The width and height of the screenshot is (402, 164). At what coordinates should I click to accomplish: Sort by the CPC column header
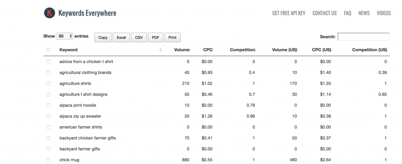(208, 50)
